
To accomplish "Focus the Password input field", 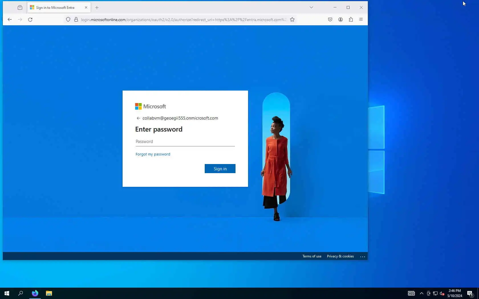I will (185, 142).
